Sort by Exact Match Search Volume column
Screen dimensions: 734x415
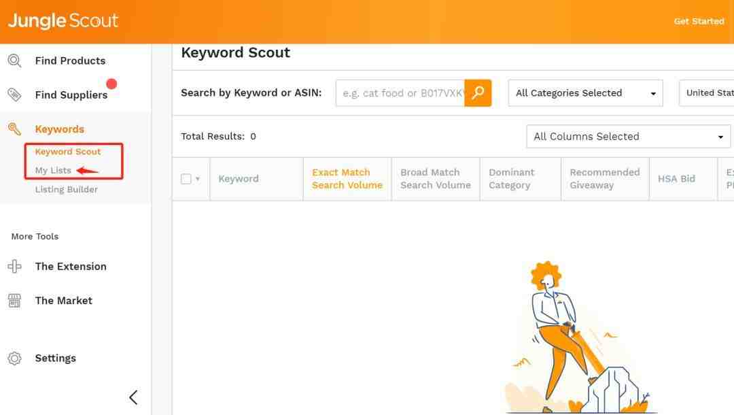point(347,179)
